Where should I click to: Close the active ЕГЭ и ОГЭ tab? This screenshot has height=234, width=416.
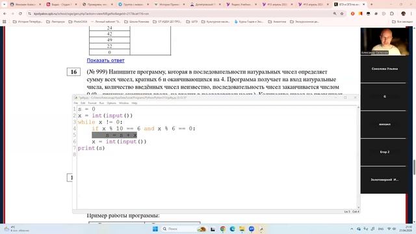[364, 5]
